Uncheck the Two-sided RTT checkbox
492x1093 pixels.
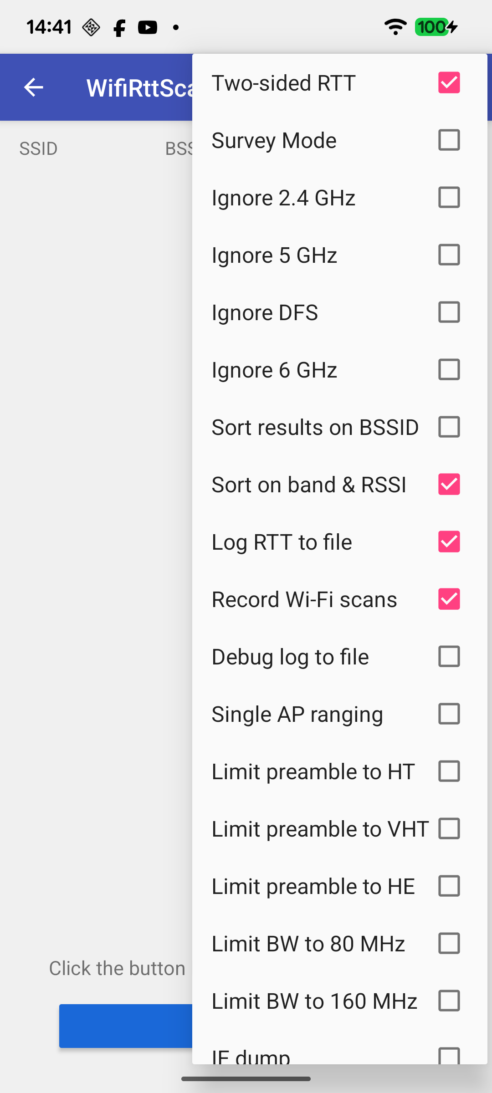coord(449,83)
